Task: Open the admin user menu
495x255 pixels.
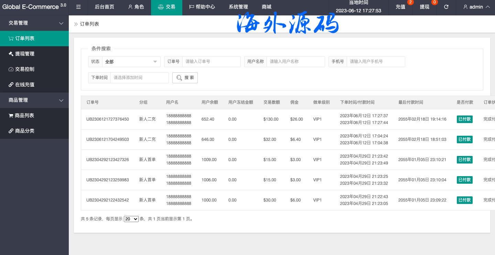Action: point(476,7)
